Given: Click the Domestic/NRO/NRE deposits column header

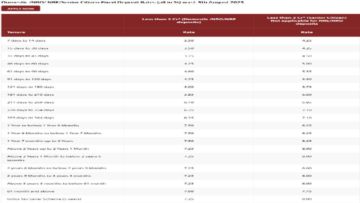Looking at the screenshot, I should (189, 20).
